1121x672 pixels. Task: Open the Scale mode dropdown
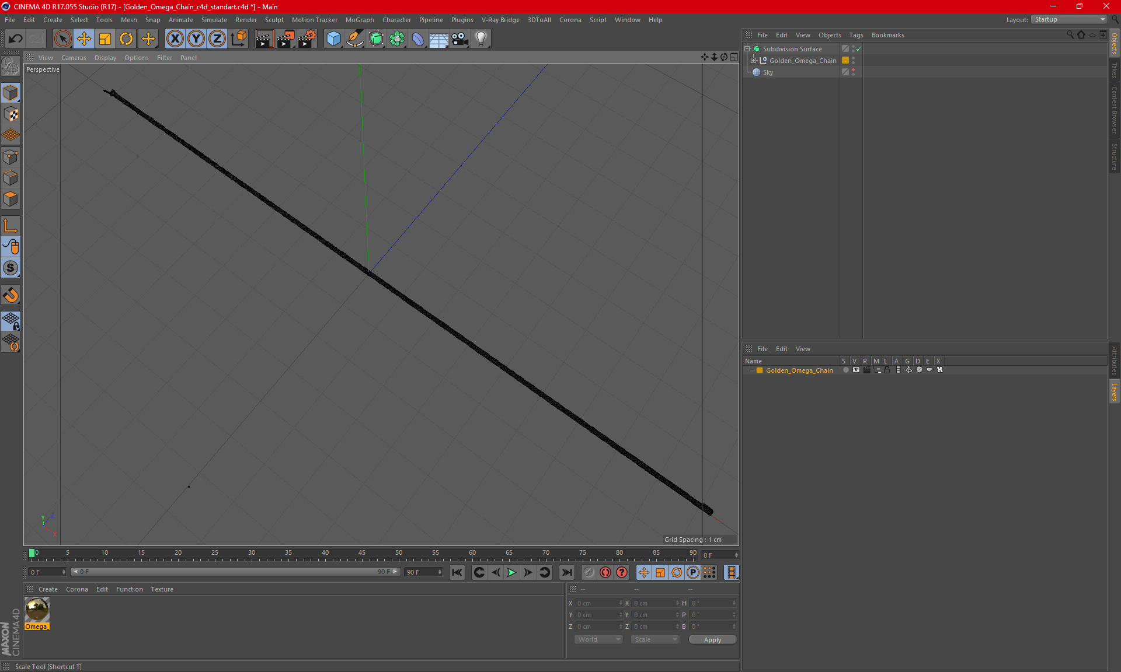(x=655, y=639)
